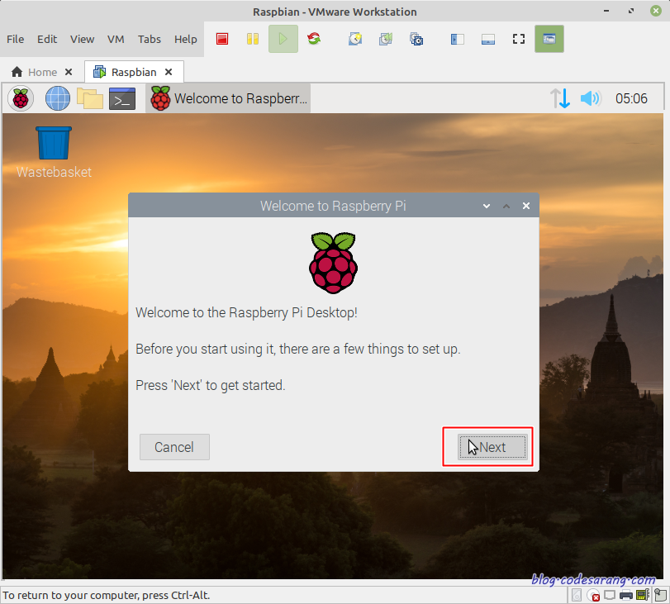This screenshot has height=604, width=670.
Task: Suspend the guest with yellow pause icon
Action: coord(253,39)
